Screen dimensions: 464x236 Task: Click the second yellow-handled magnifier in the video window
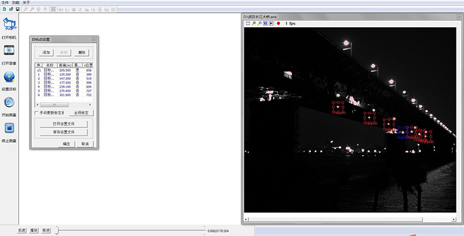tap(259, 23)
